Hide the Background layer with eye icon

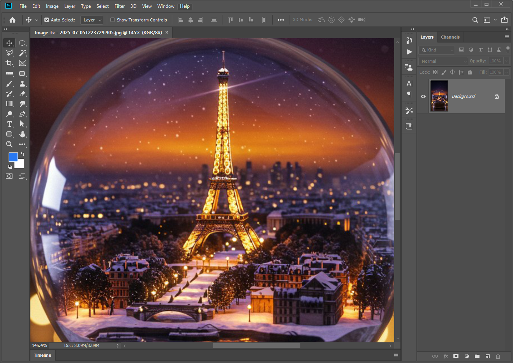(x=423, y=96)
